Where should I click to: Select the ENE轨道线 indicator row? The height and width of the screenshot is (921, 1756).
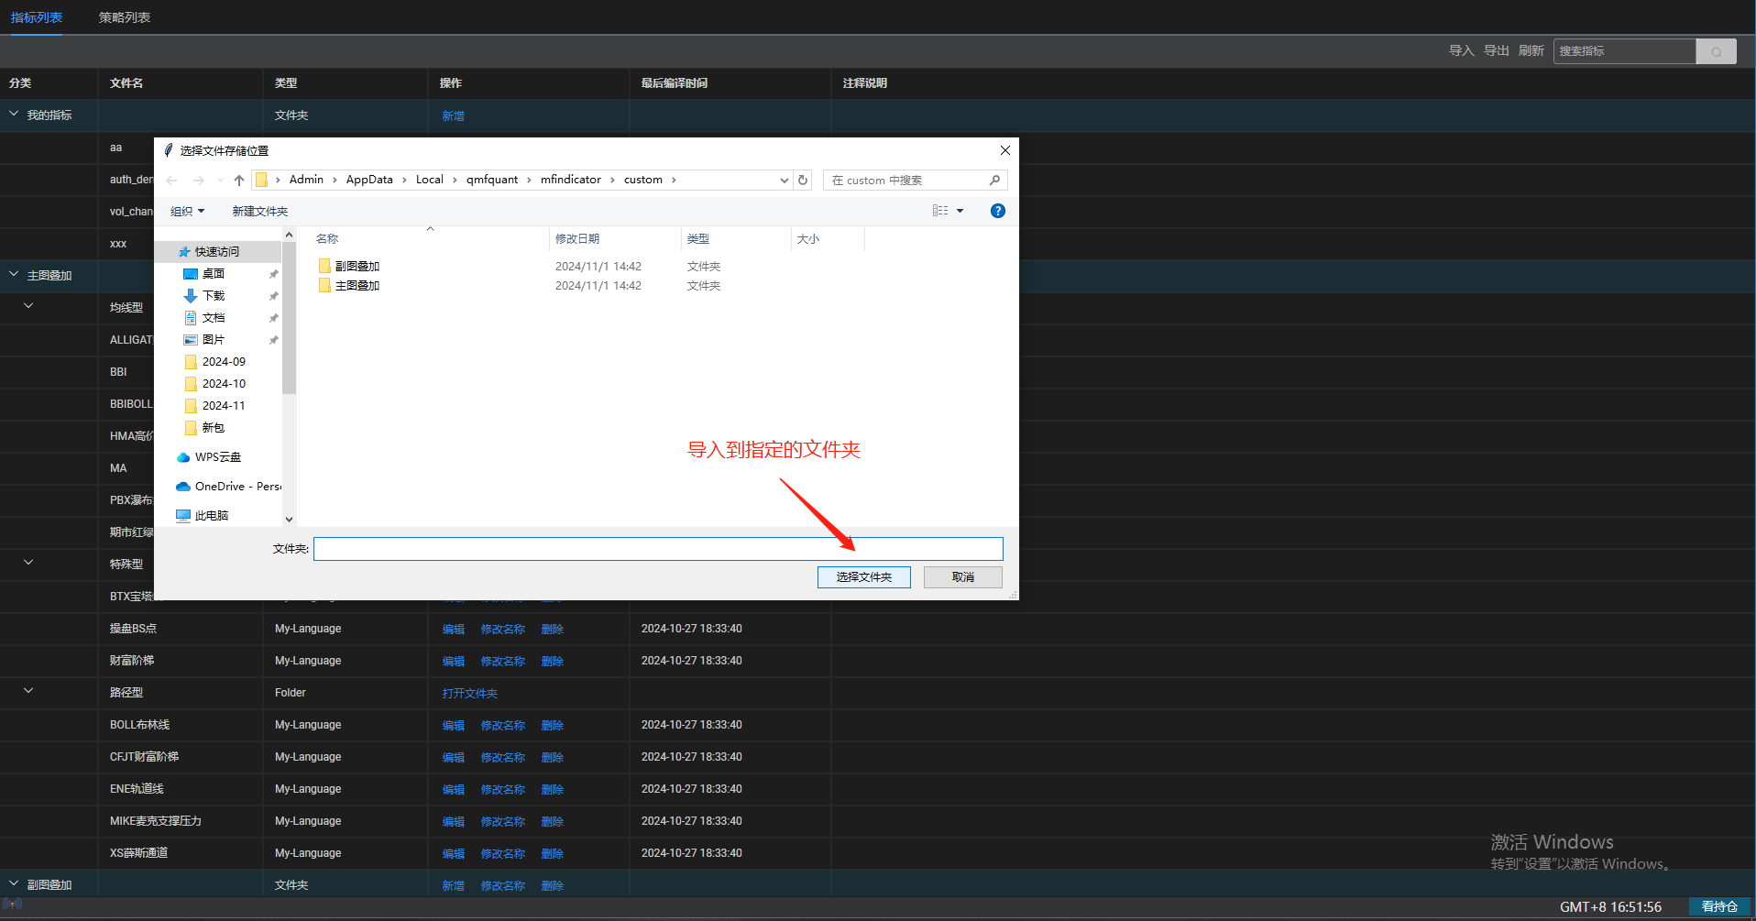[x=878, y=789]
